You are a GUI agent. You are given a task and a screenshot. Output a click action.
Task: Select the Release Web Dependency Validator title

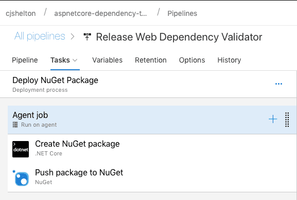coord(179,37)
